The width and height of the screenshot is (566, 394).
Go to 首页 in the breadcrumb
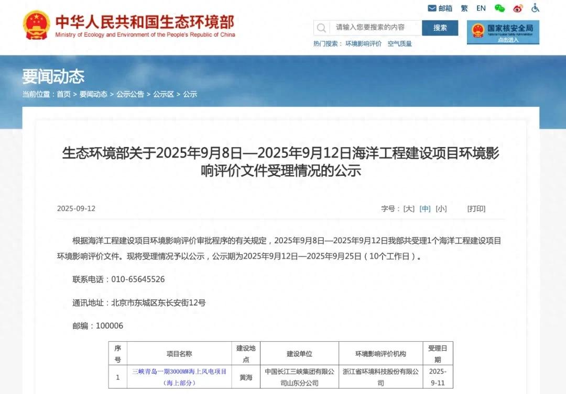[x=63, y=94]
